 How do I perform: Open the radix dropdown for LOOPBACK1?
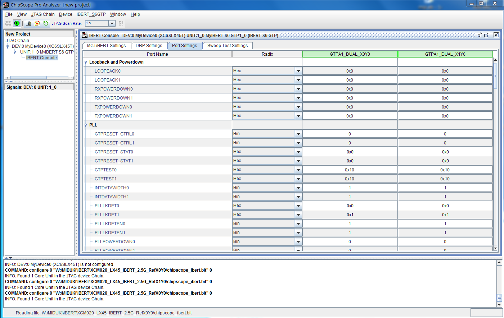click(298, 80)
